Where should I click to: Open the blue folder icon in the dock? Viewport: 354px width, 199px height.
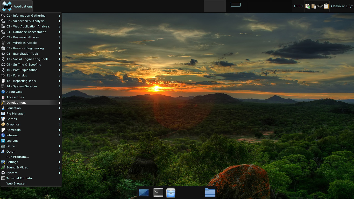pyautogui.click(x=210, y=193)
